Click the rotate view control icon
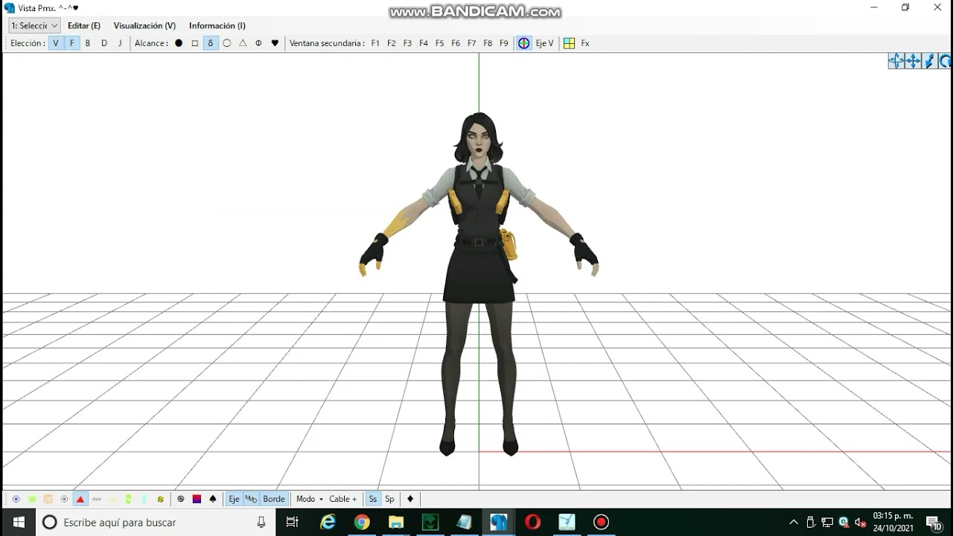 click(945, 61)
